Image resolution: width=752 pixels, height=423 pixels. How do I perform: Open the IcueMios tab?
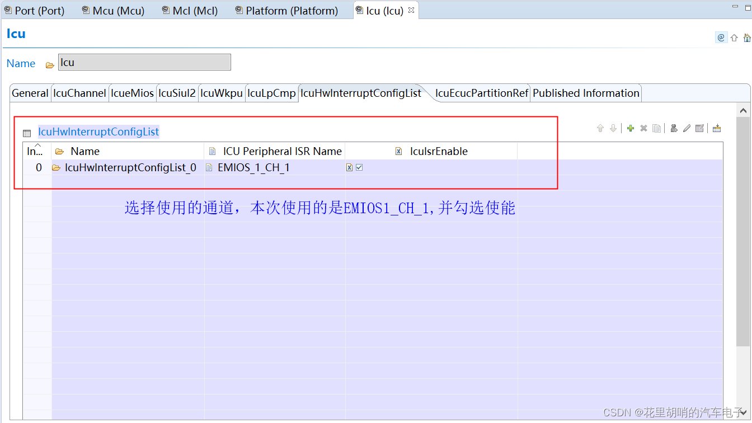132,93
